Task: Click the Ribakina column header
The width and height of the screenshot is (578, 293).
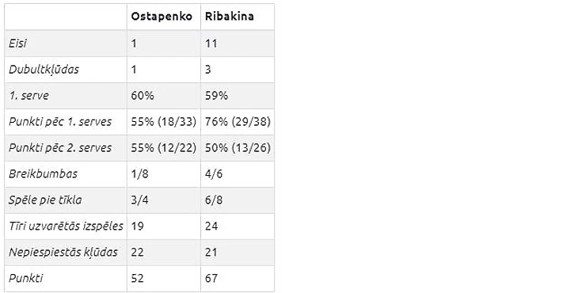Action: pyautogui.click(x=230, y=17)
